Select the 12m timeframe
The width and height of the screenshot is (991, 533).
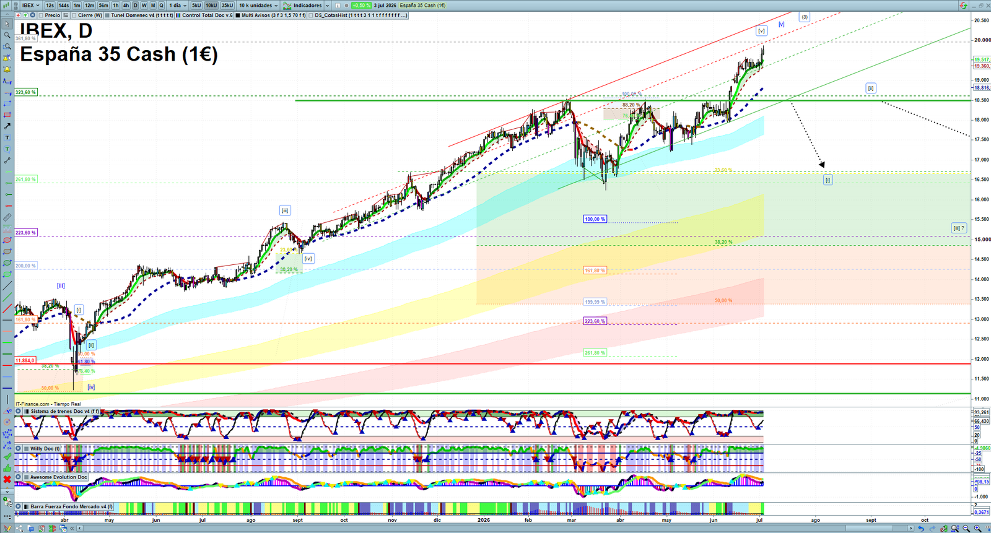(x=90, y=5)
